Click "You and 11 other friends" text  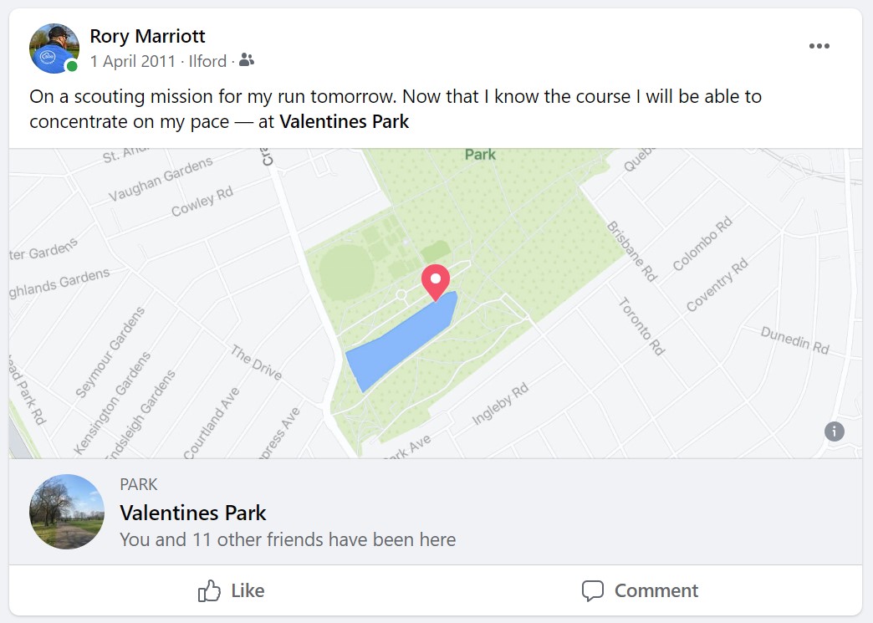click(288, 539)
